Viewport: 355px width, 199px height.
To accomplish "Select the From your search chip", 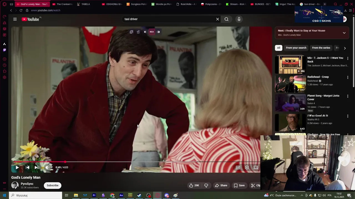I will [296, 48].
